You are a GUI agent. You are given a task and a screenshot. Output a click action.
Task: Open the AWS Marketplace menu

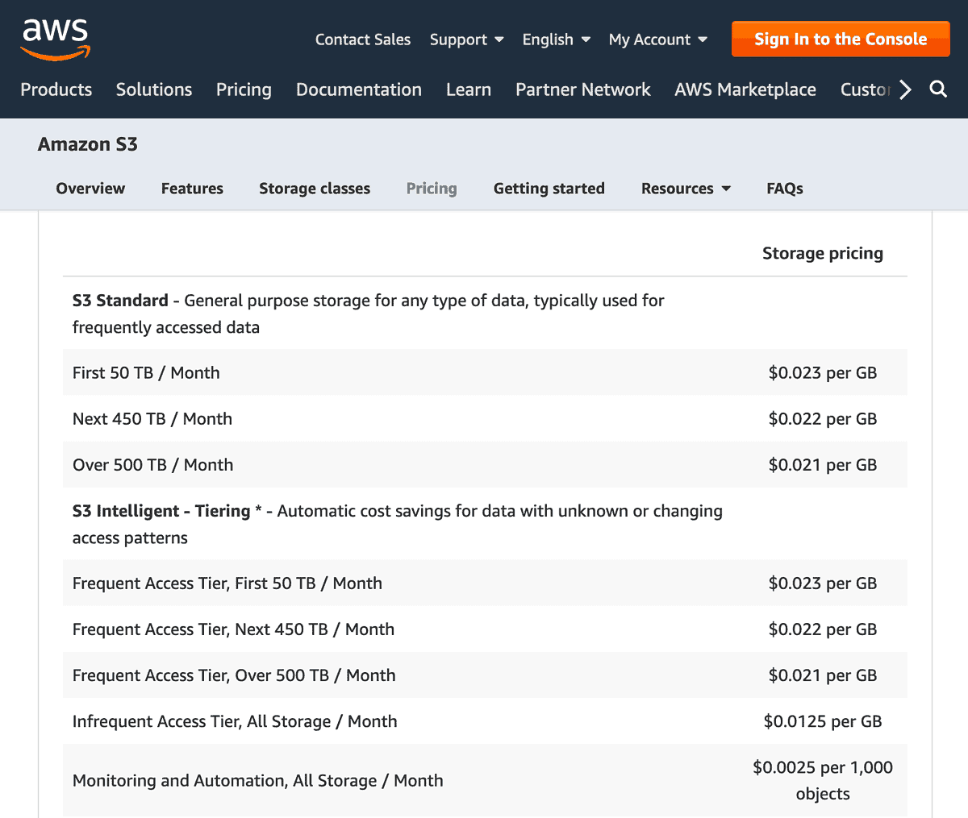pos(745,89)
